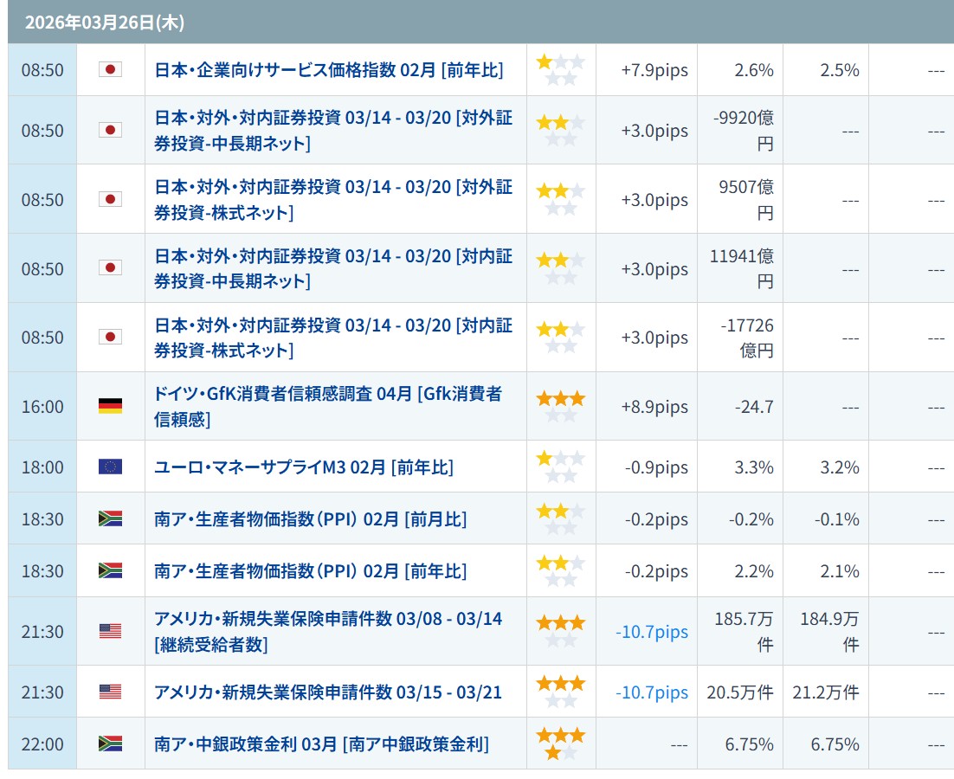This screenshot has height=779, width=954.
Task: Click US flag in 継続受給者数 row
Action: [110, 631]
